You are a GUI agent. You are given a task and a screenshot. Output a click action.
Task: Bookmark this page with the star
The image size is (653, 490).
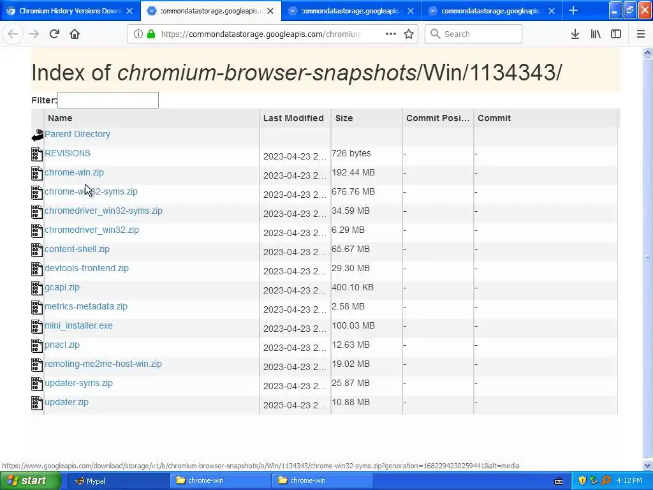point(409,34)
